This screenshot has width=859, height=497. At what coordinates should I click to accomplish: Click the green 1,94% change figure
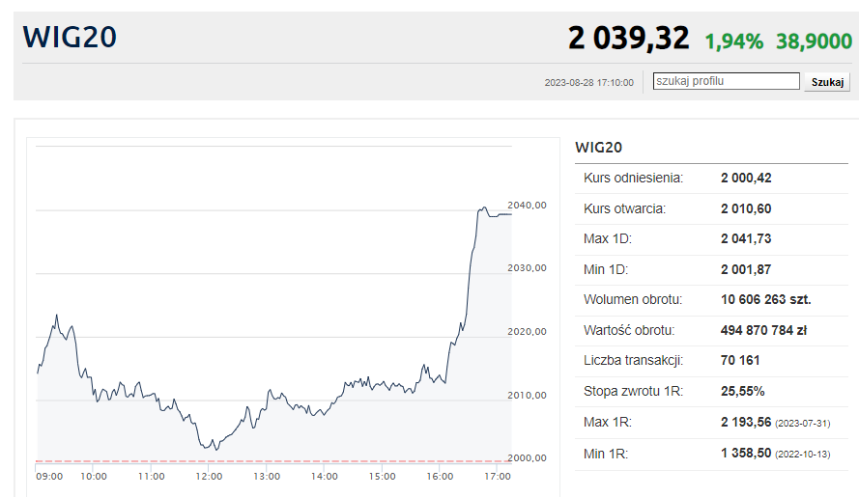733,41
